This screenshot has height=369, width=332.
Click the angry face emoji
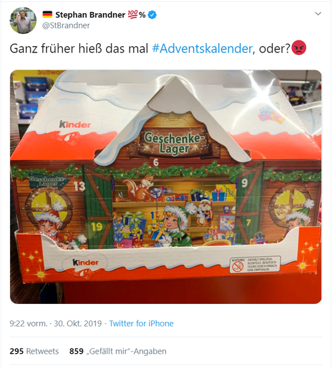299,48
